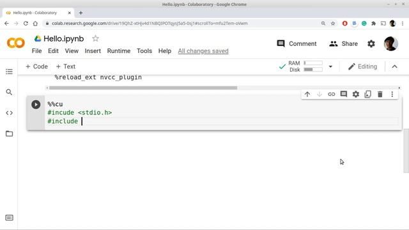Open find and replace sidebar
409x230 pixels.
[x=9, y=92]
